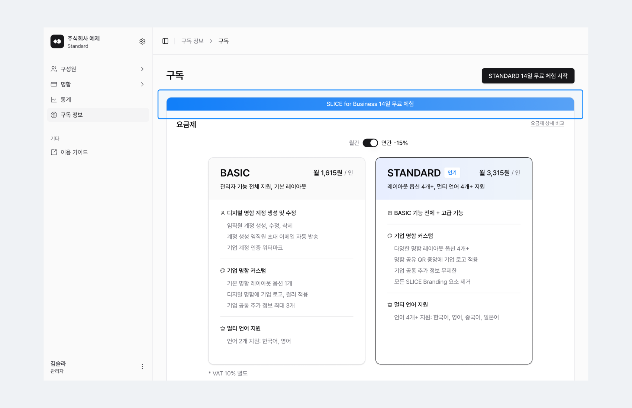
Task: Click user name 김슬라
Action: tap(58, 363)
